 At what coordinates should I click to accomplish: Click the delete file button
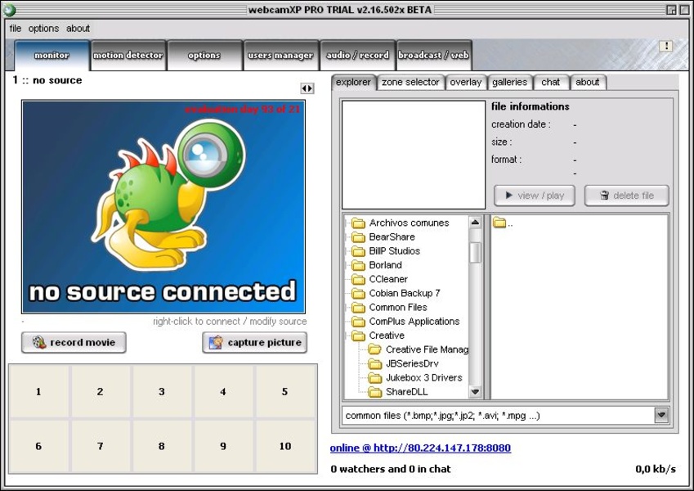click(x=627, y=196)
